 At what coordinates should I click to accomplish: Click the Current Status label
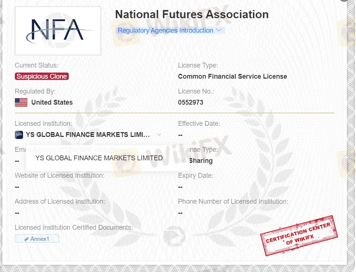click(36, 65)
